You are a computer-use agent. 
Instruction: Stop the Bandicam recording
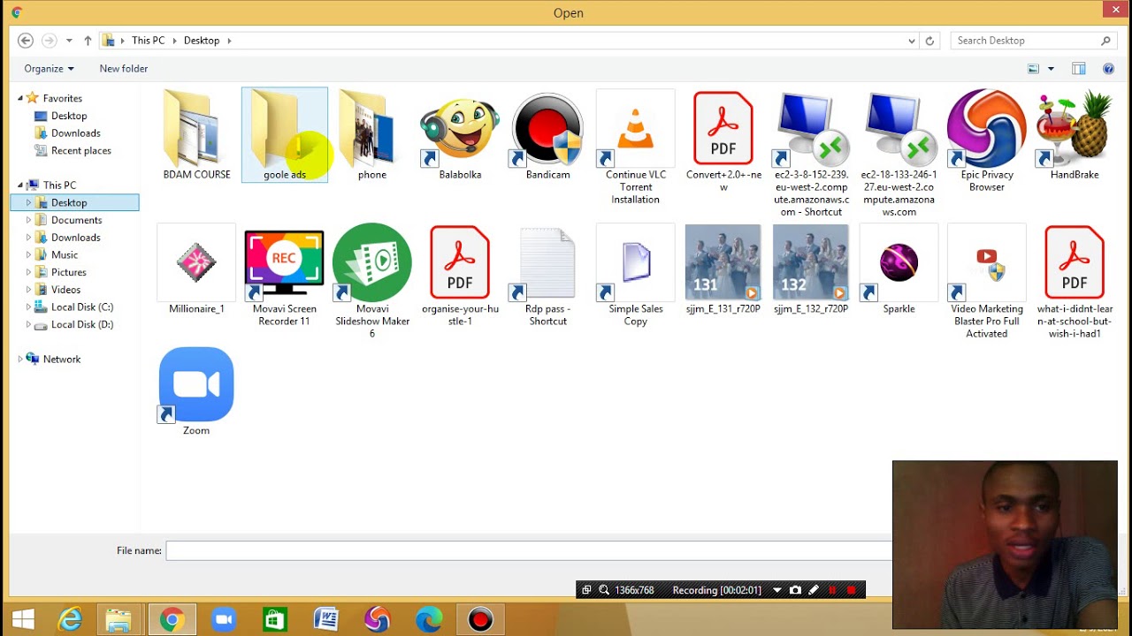pyautogui.click(x=852, y=590)
